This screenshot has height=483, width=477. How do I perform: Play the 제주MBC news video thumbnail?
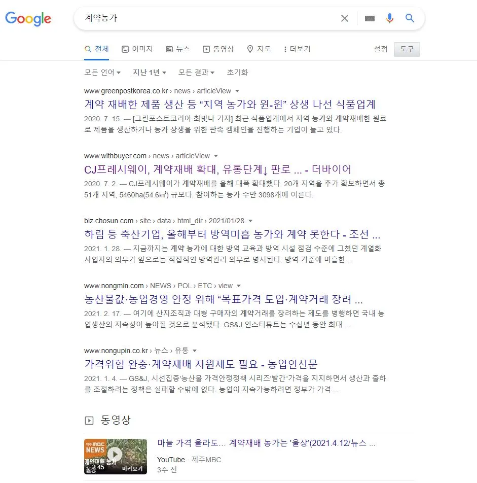point(116,456)
